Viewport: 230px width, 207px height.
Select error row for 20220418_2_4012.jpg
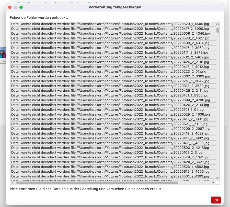pos(113,67)
